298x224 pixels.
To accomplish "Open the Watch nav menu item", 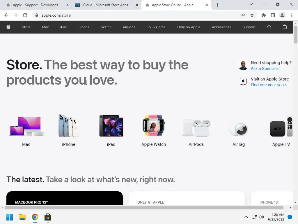I will click(x=106, y=27).
